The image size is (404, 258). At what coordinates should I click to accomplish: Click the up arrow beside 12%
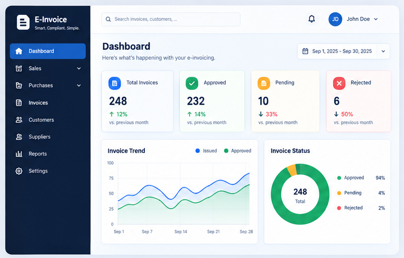tap(112, 114)
